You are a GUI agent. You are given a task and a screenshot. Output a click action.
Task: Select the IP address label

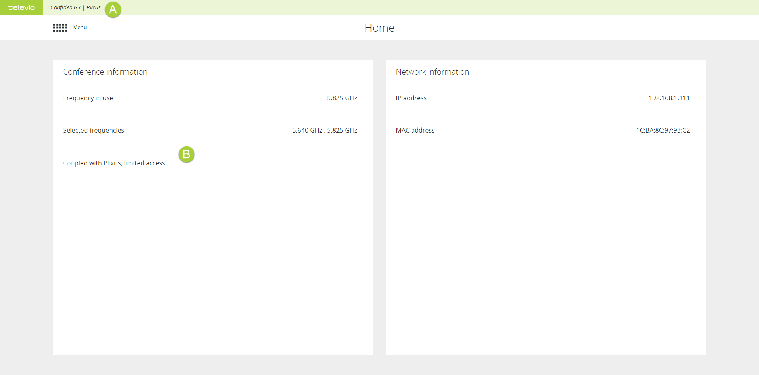click(x=411, y=98)
